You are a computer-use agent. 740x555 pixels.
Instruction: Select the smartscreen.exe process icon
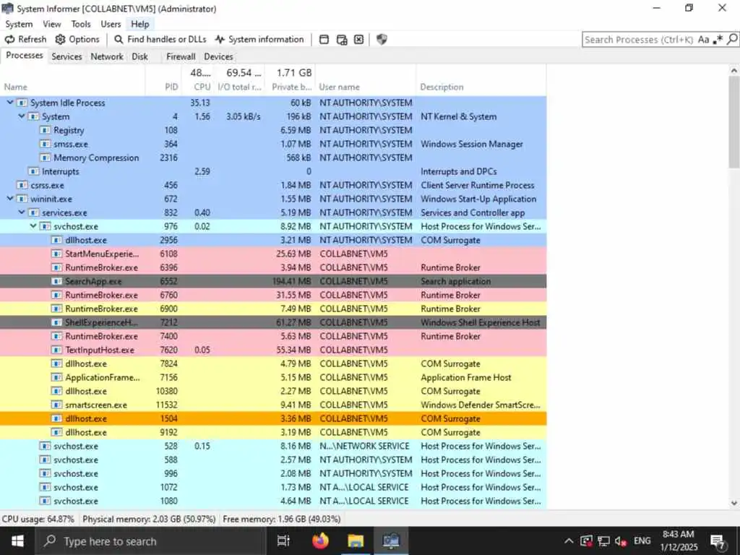(56, 405)
